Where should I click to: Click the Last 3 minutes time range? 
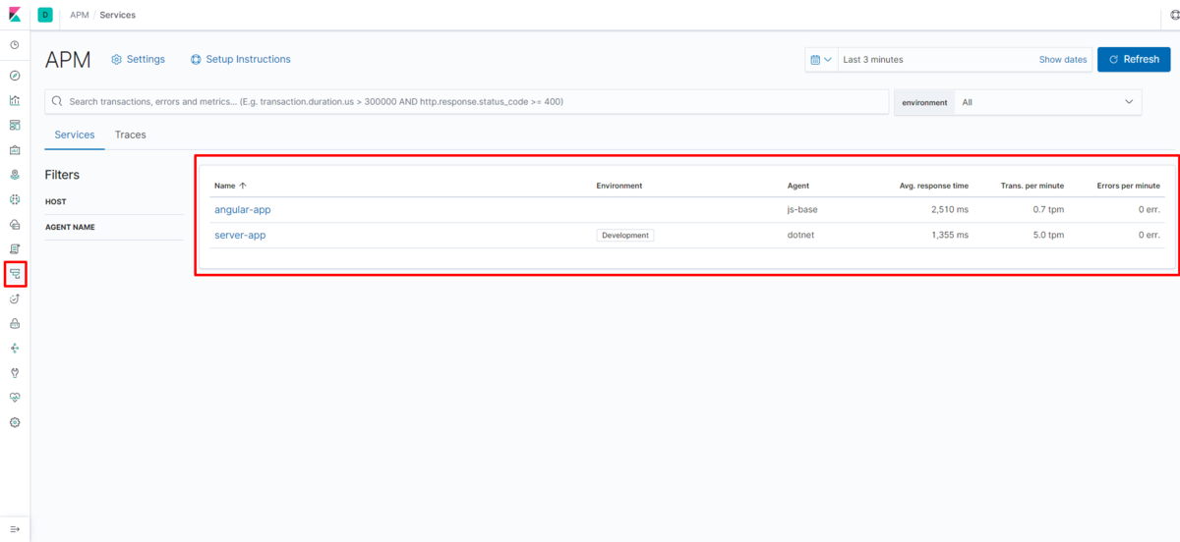tap(873, 60)
